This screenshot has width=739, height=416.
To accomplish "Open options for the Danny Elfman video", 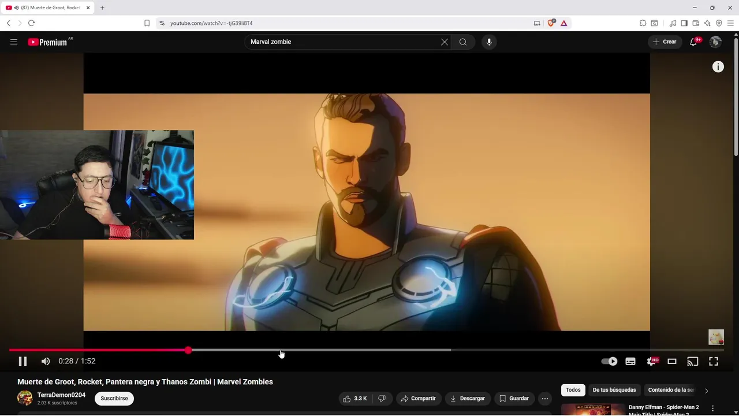I will point(713,408).
